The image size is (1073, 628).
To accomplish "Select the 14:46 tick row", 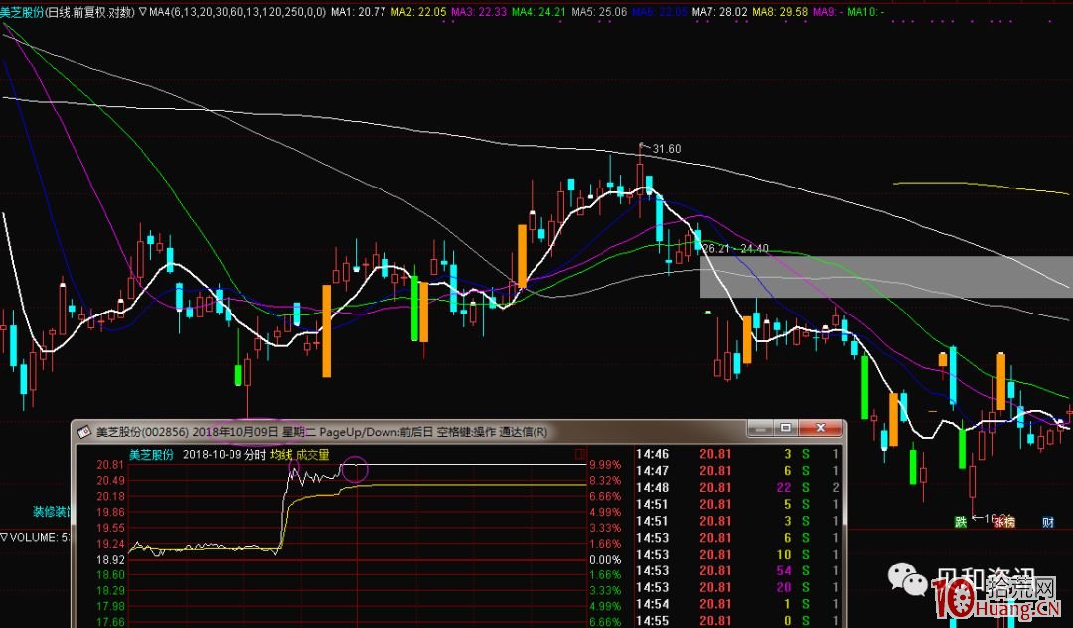I will [737, 454].
